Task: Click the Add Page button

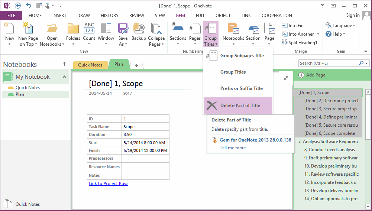Action: pyautogui.click(x=312, y=75)
